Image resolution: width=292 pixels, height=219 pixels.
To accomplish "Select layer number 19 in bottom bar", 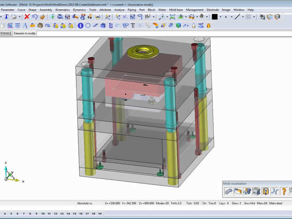I will click(x=100, y=214).
